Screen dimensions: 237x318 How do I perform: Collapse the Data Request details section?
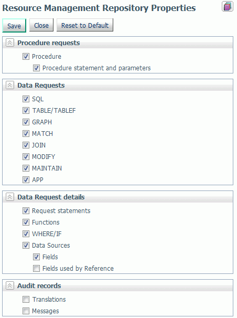point(10,197)
